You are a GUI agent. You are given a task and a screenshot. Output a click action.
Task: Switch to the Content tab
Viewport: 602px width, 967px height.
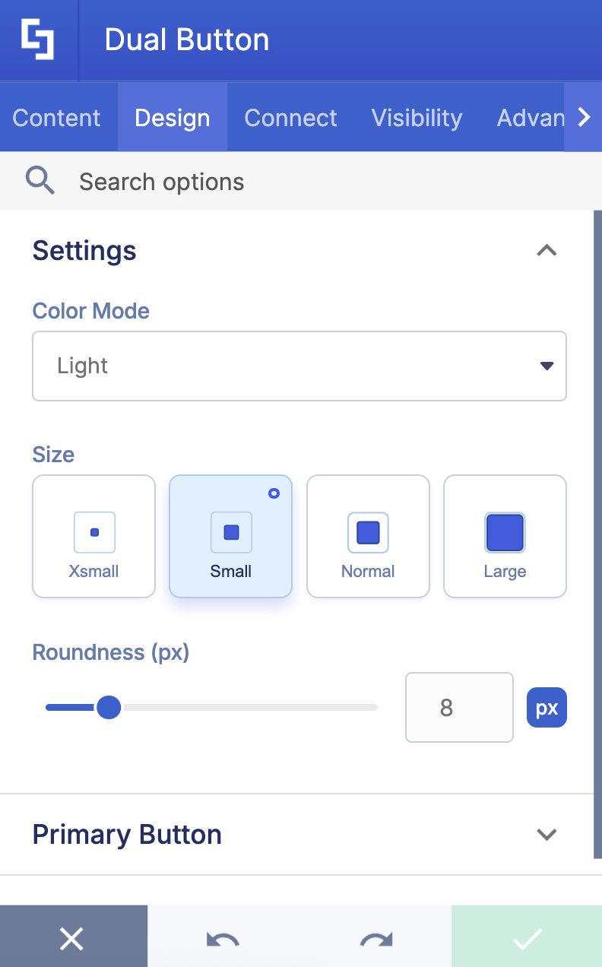(56, 117)
